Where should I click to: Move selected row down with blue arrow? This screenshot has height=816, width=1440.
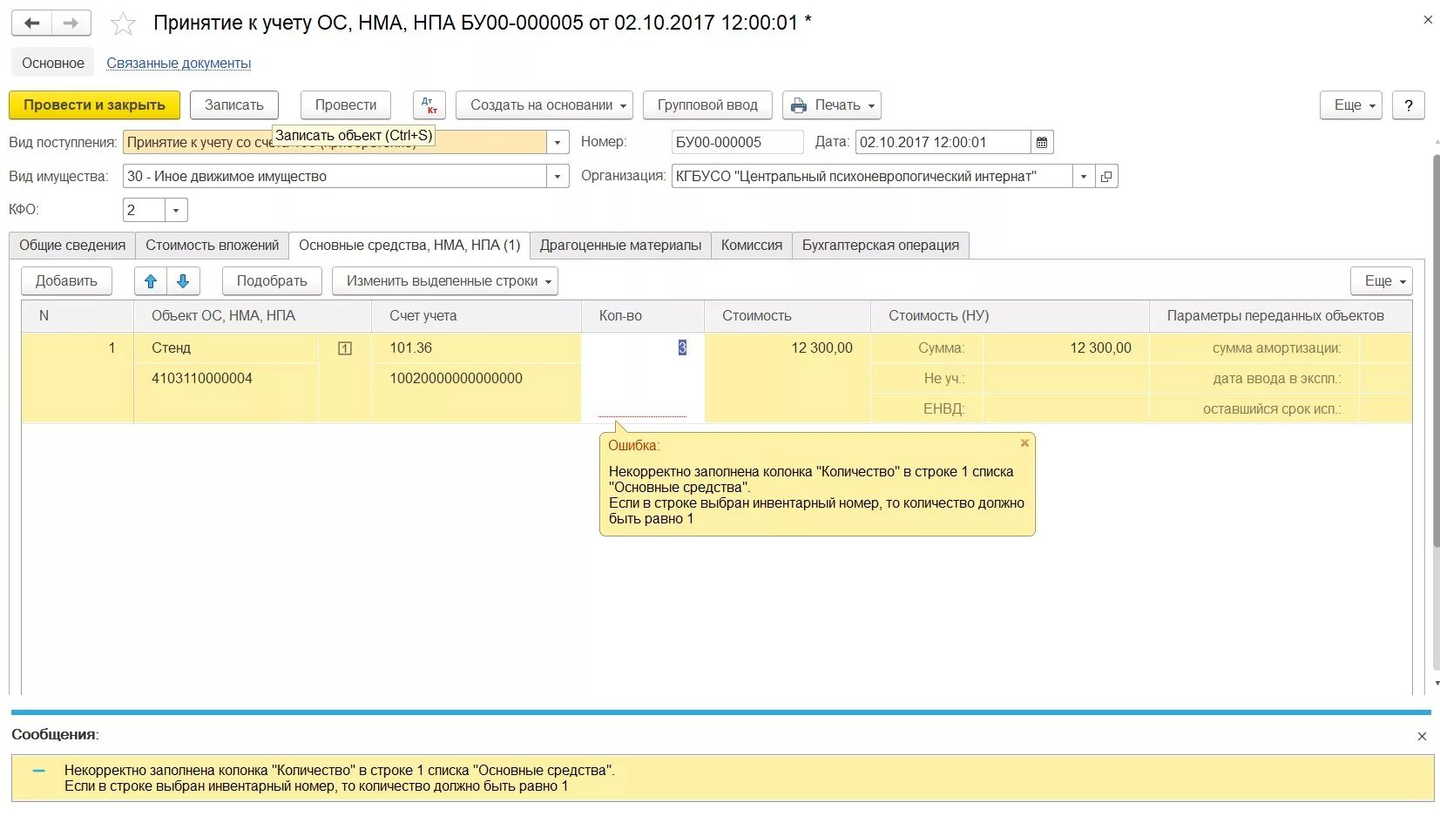tap(183, 281)
